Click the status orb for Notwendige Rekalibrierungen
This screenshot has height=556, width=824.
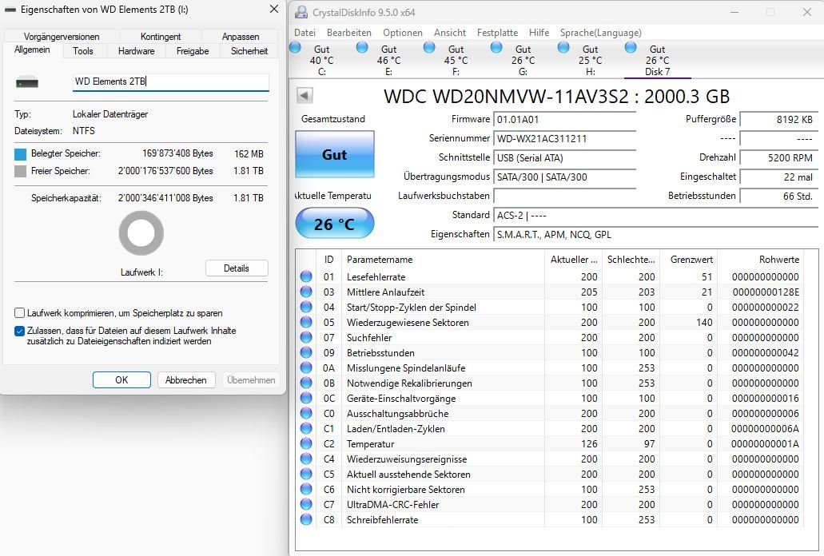coord(306,383)
